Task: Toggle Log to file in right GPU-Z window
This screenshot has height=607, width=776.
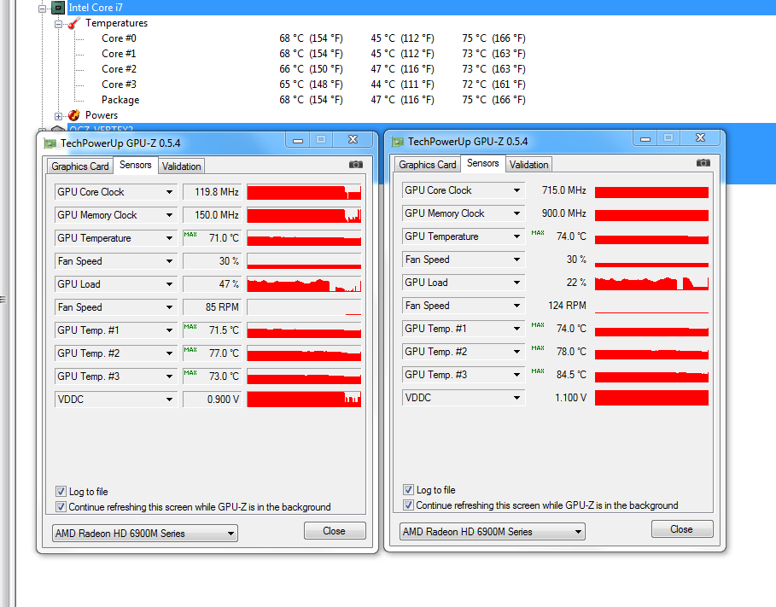Action: pos(408,490)
